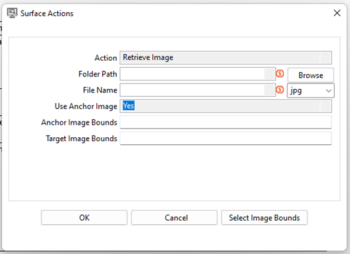The width and height of the screenshot is (350, 254).
Task: Click Select Image Bounds button
Action: 264,218
